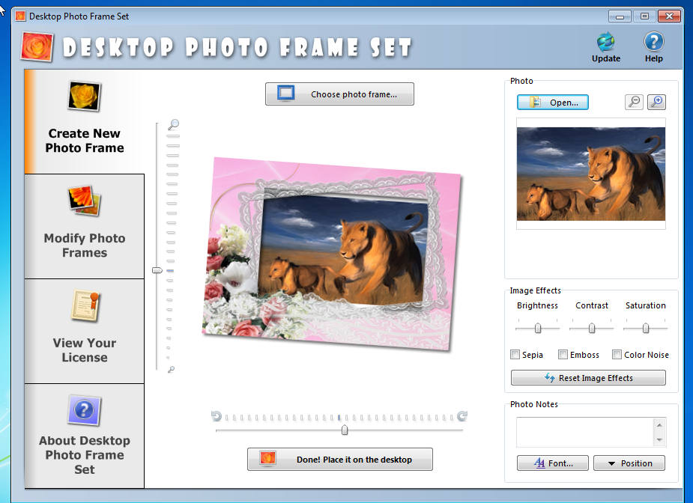Click the About question mark sidebar icon
This screenshot has width=693, height=503.
pos(85,410)
